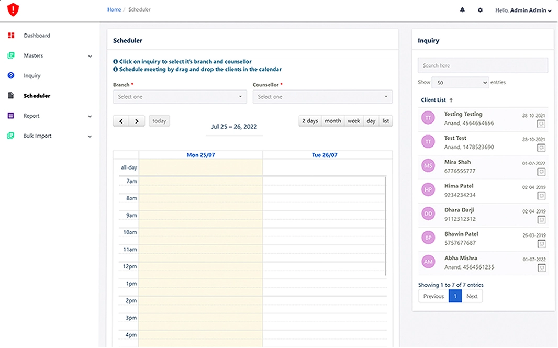Image resolution: width=558 pixels, height=348 pixels.
Task: Open the Show entries count dropdown
Action: 460,83
